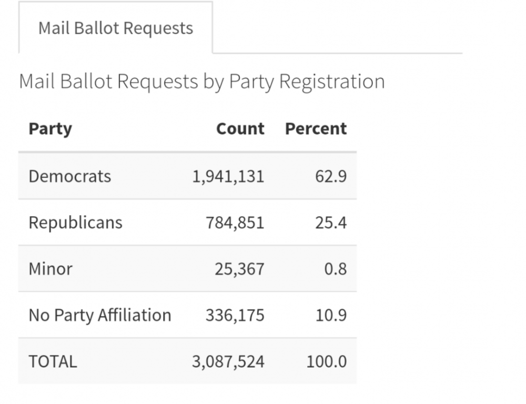The image size is (526, 404).
Task: Click the Minor party row label
Action: 50,269
